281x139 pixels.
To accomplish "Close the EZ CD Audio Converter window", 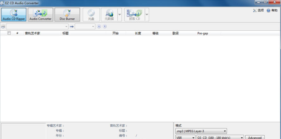I will 275,2.
